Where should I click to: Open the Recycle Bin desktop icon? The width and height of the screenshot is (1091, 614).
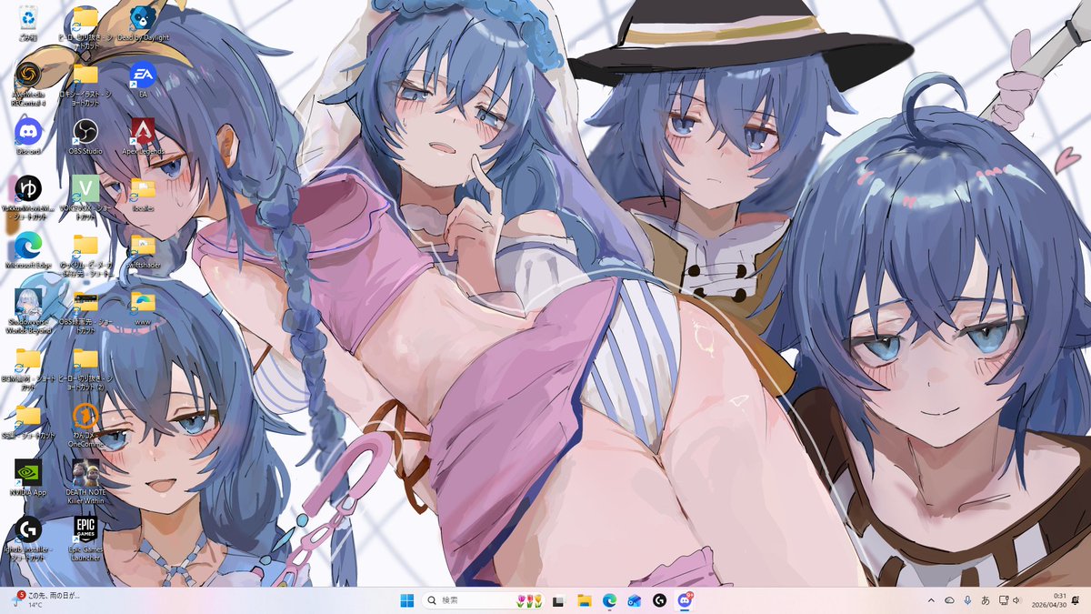[x=28, y=24]
